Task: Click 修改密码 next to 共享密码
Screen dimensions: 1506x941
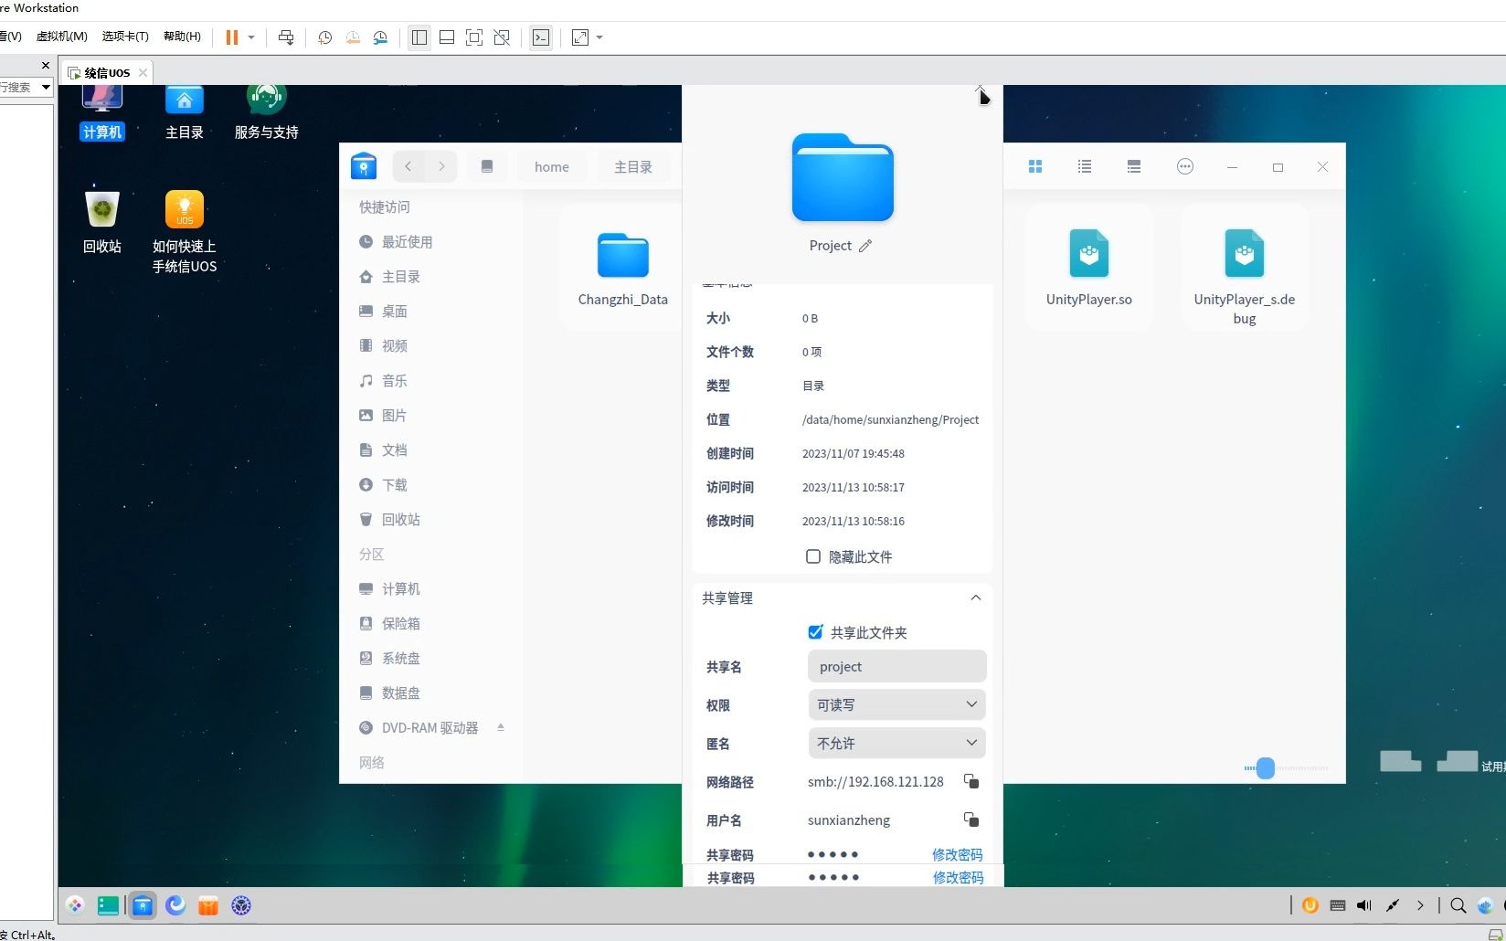Action: (957, 854)
